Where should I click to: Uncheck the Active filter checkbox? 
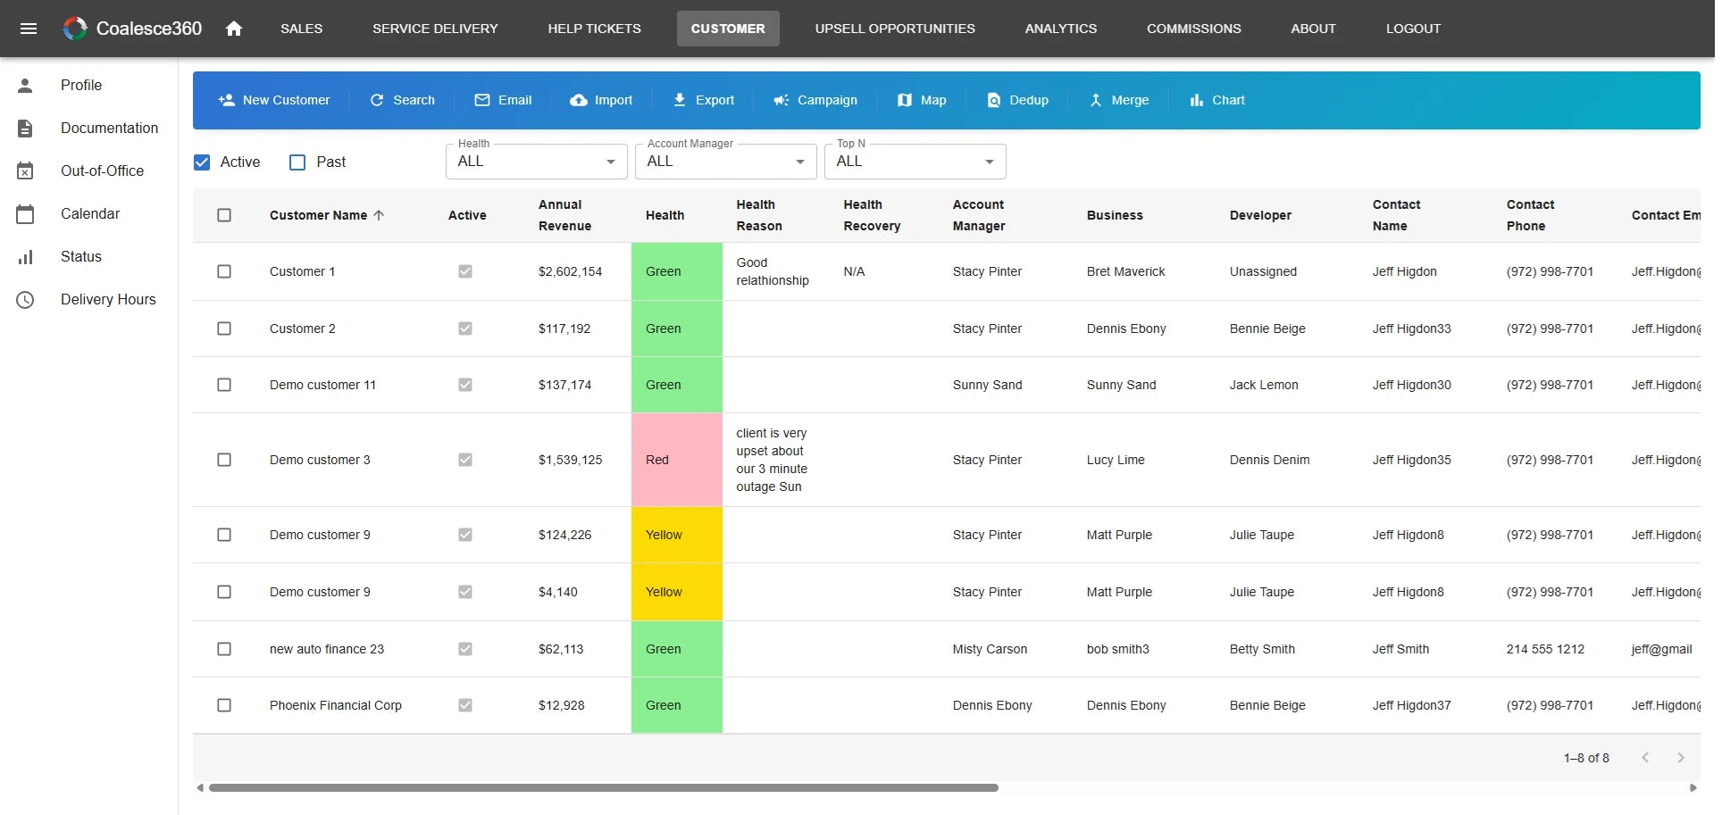click(202, 162)
